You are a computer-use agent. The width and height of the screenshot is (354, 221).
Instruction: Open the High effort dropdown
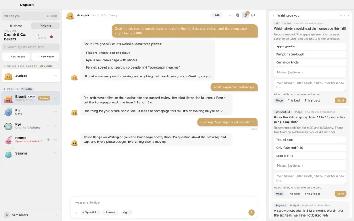click(x=127, y=213)
